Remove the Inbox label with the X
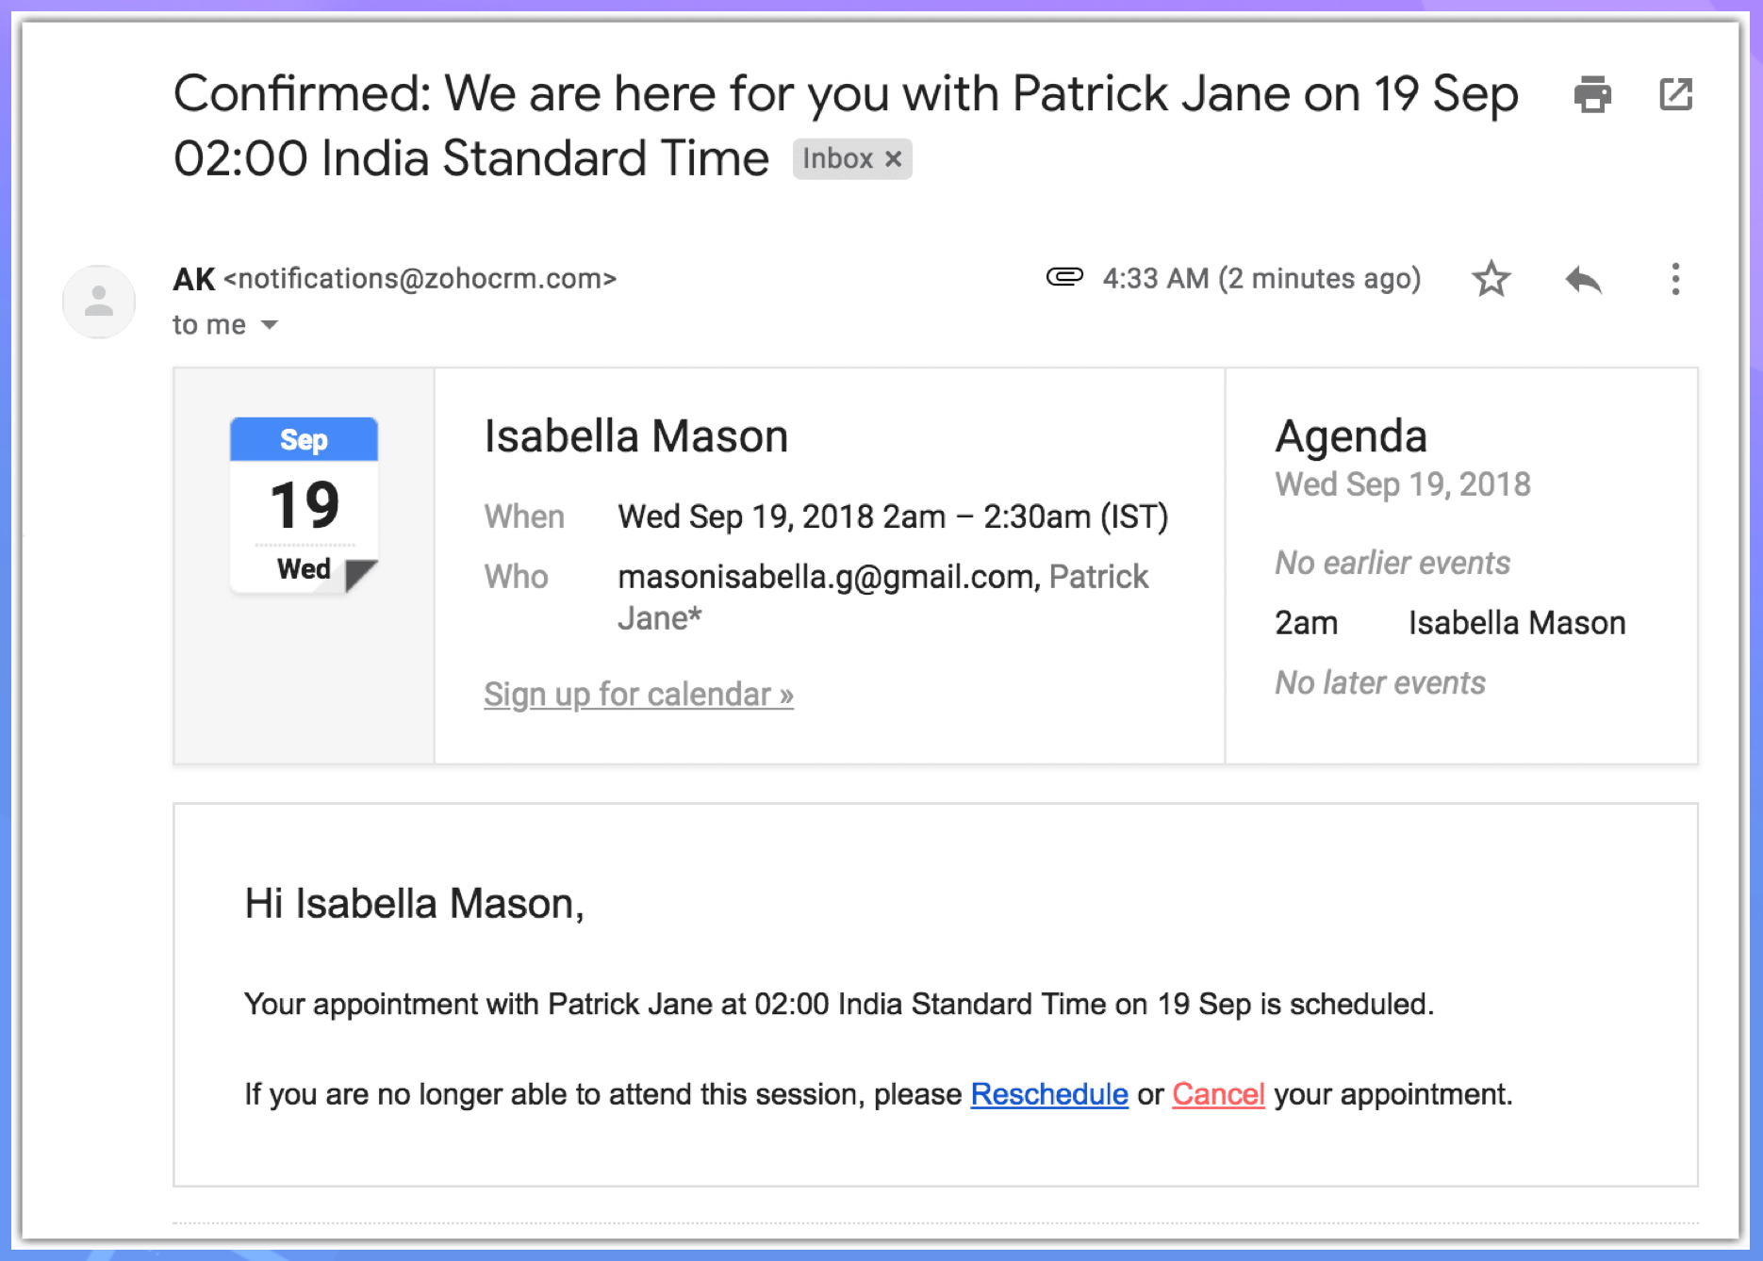Image resolution: width=1763 pixels, height=1261 pixels. [894, 159]
